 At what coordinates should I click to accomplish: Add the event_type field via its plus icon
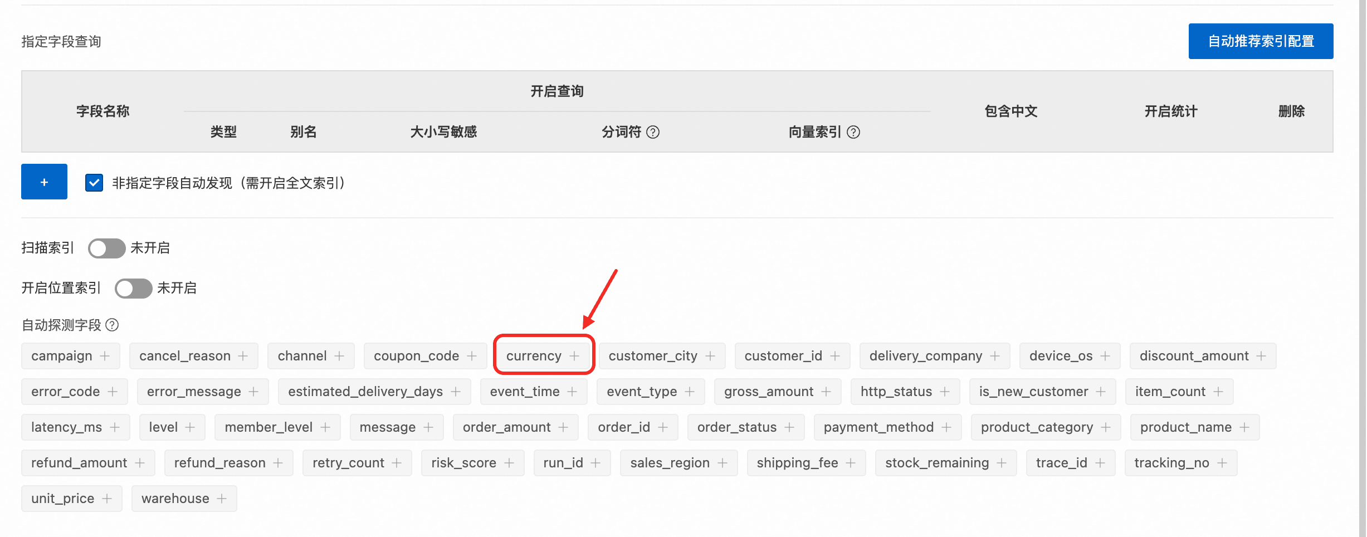(690, 392)
